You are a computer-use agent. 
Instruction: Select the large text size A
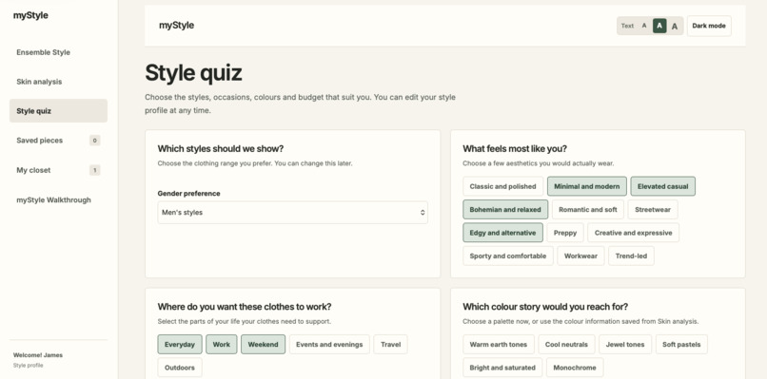(x=675, y=27)
